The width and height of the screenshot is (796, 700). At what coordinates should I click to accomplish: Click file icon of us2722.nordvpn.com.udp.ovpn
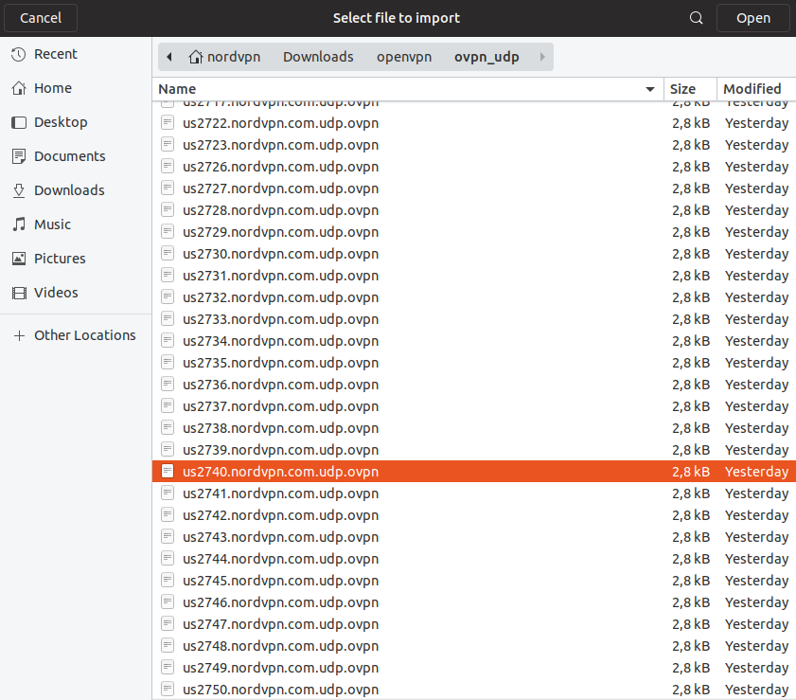(168, 123)
